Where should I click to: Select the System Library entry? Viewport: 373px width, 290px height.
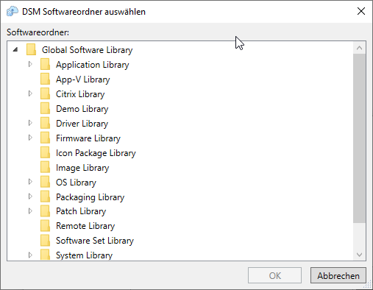coord(84,255)
